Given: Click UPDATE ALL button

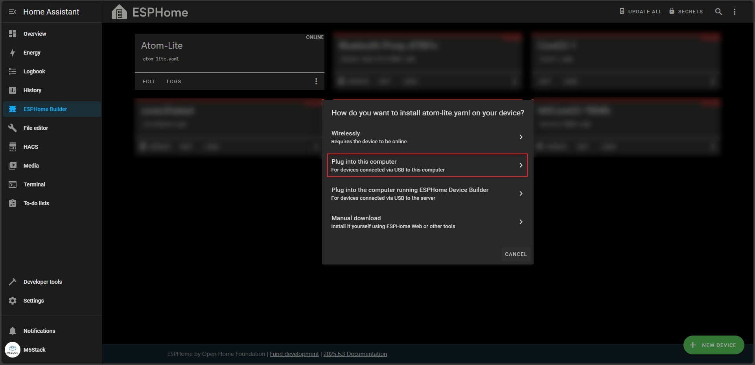Looking at the screenshot, I should (641, 11).
